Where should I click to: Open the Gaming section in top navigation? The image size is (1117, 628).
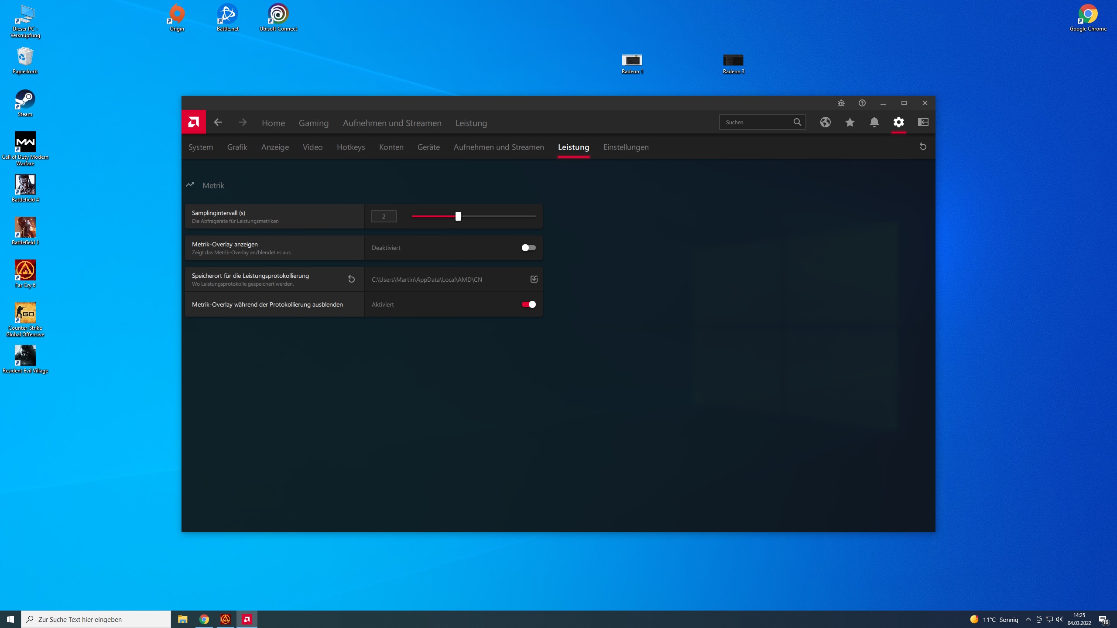click(x=313, y=123)
